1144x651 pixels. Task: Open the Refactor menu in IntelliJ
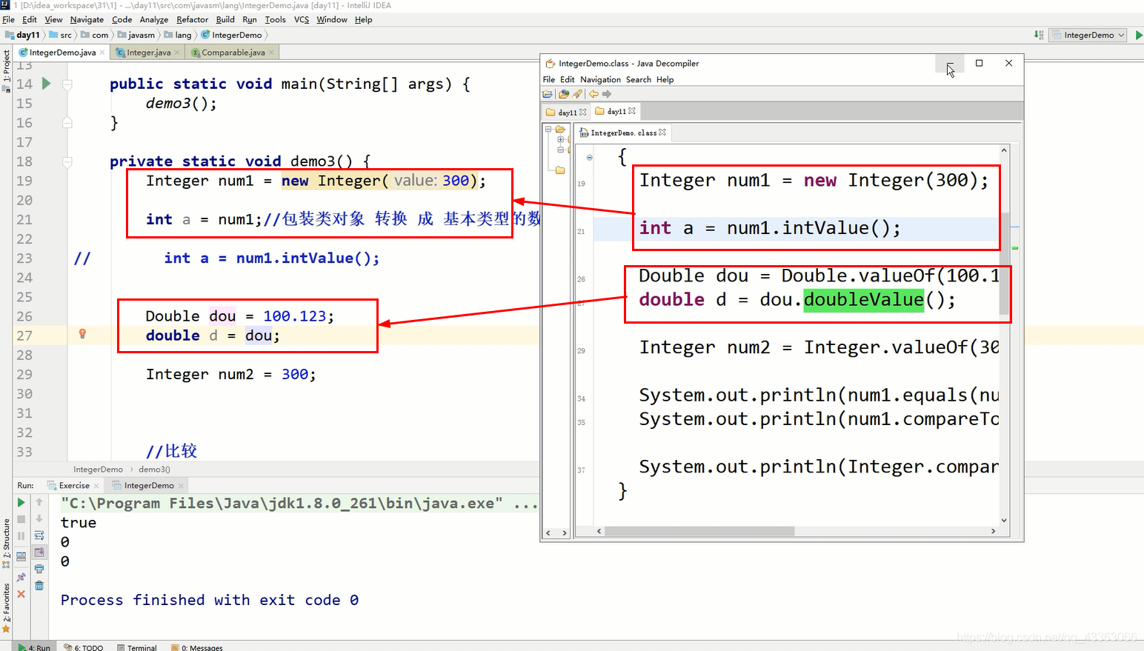[192, 20]
